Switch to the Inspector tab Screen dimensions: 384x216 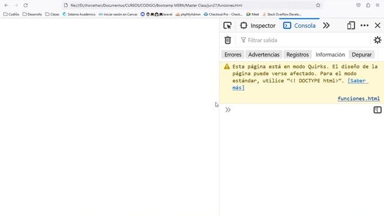point(258,25)
